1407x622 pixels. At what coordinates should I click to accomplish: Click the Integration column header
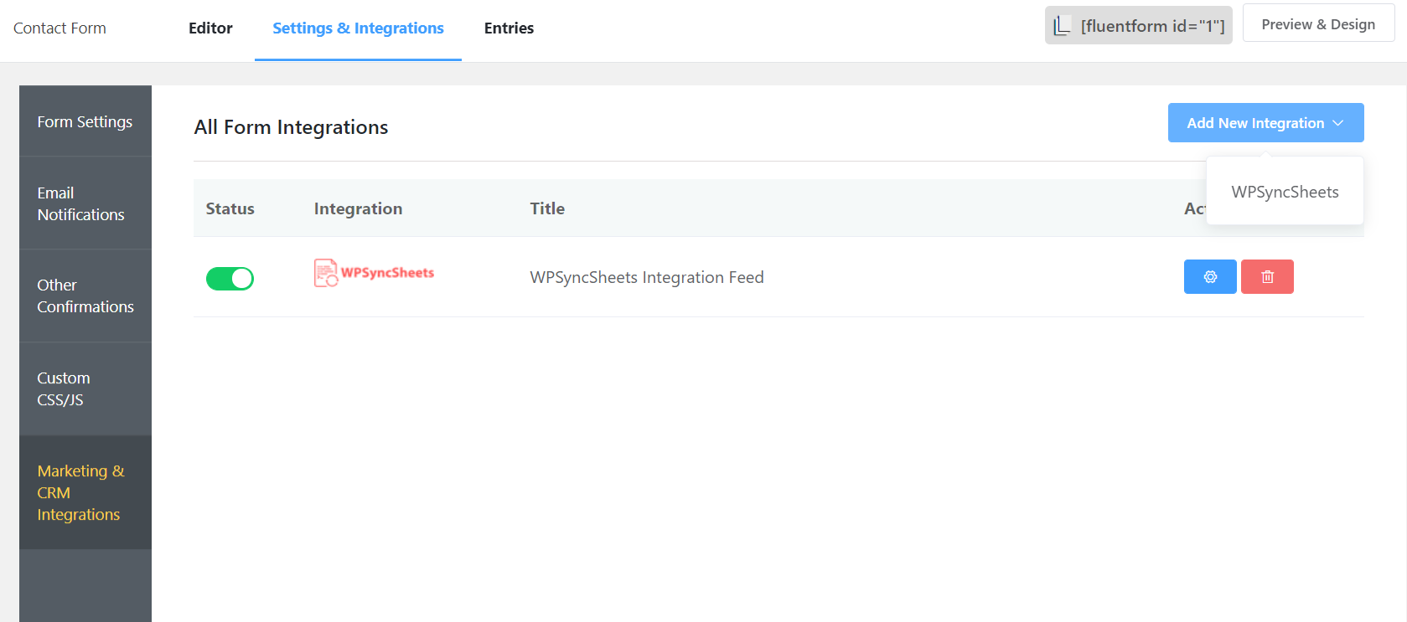pos(358,208)
